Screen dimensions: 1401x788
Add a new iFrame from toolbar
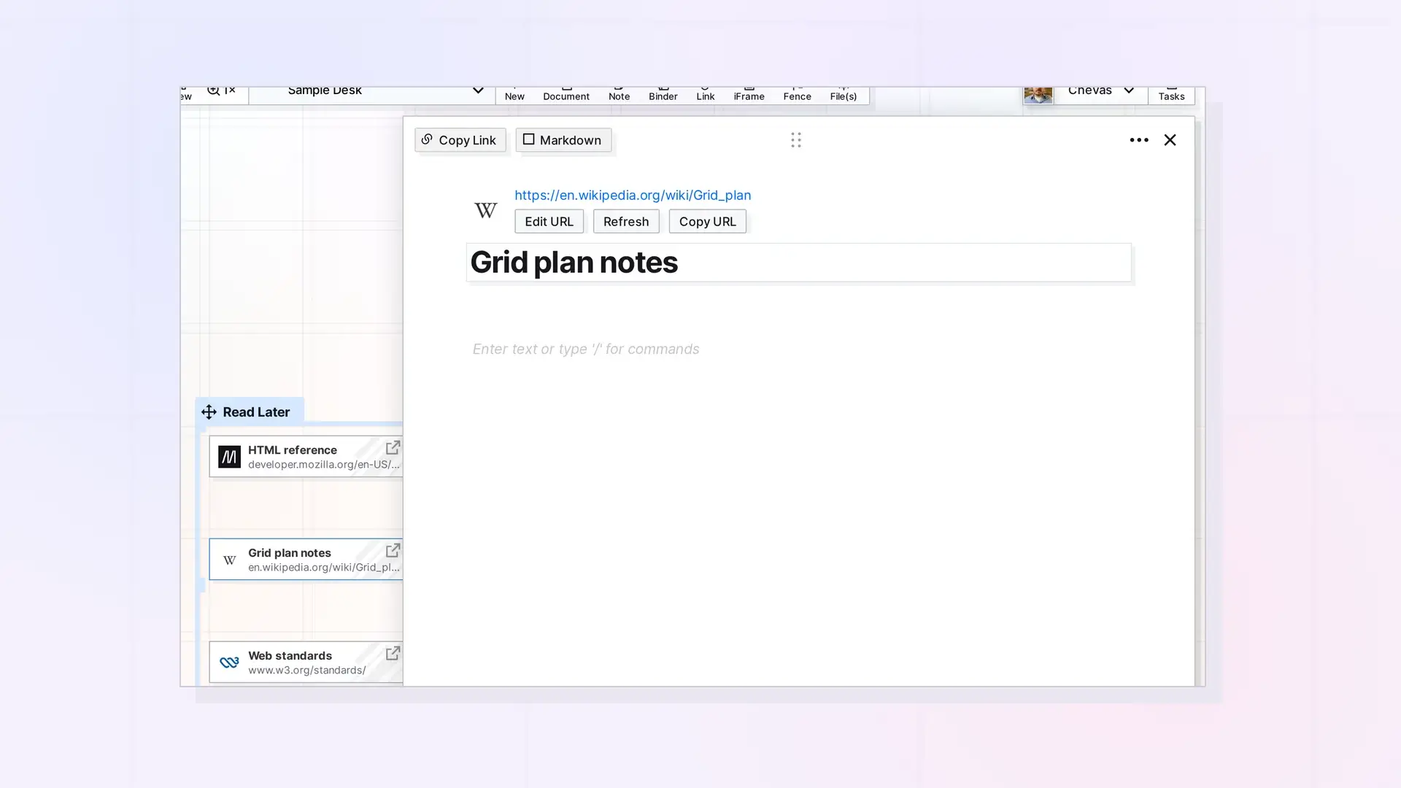click(x=749, y=94)
